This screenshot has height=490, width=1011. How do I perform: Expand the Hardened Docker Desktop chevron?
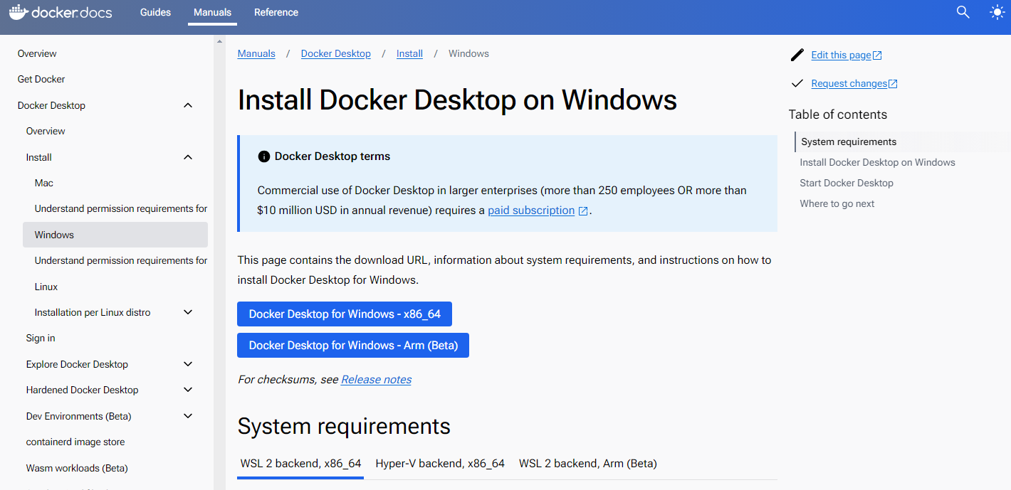188,390
